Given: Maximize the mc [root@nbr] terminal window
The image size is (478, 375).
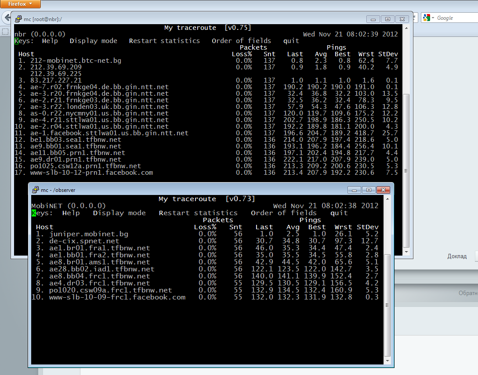Looking at the screenshot, I should pyautogui.click(x=387, y=19).
